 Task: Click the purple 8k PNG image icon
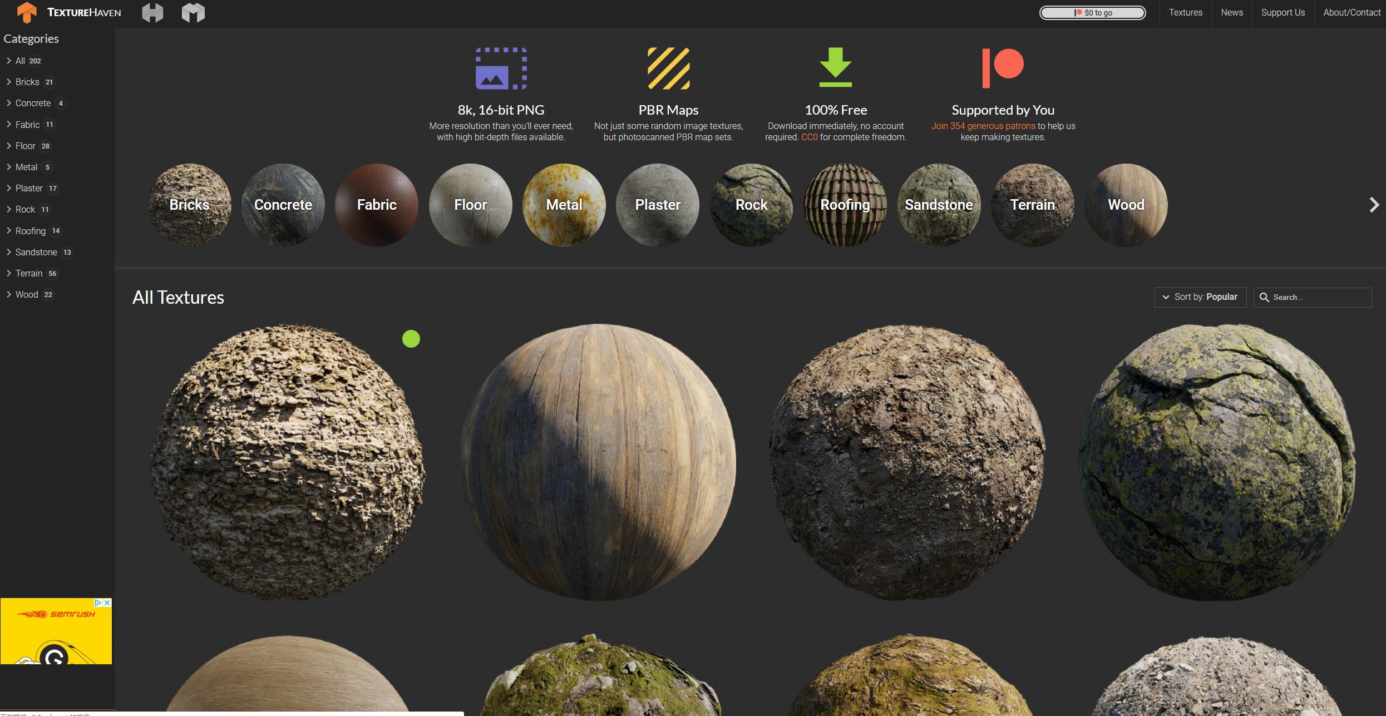pos(501,68)
